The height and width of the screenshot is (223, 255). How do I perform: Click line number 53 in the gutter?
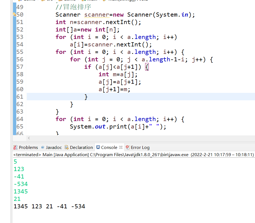tap(20, 37)
